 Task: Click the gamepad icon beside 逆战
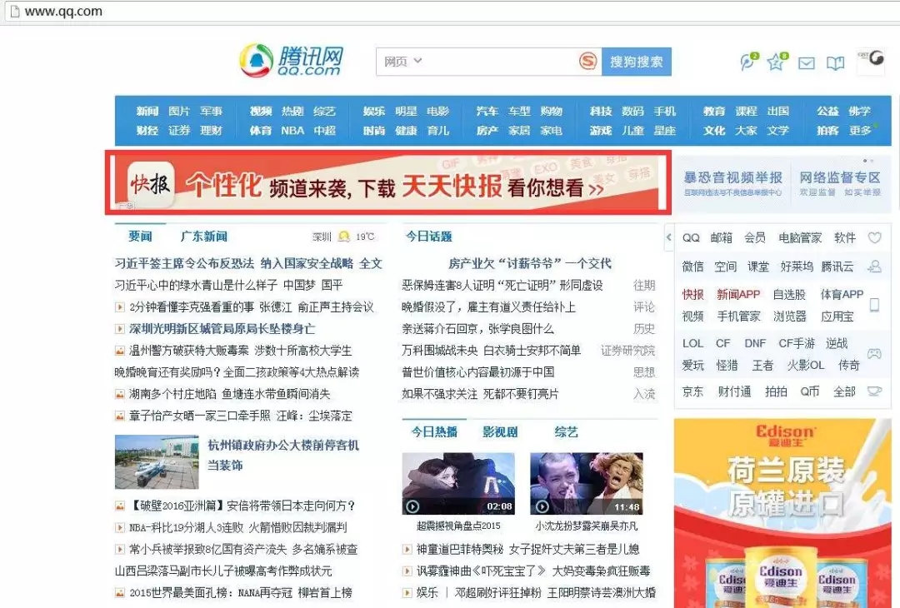(874, 354)
